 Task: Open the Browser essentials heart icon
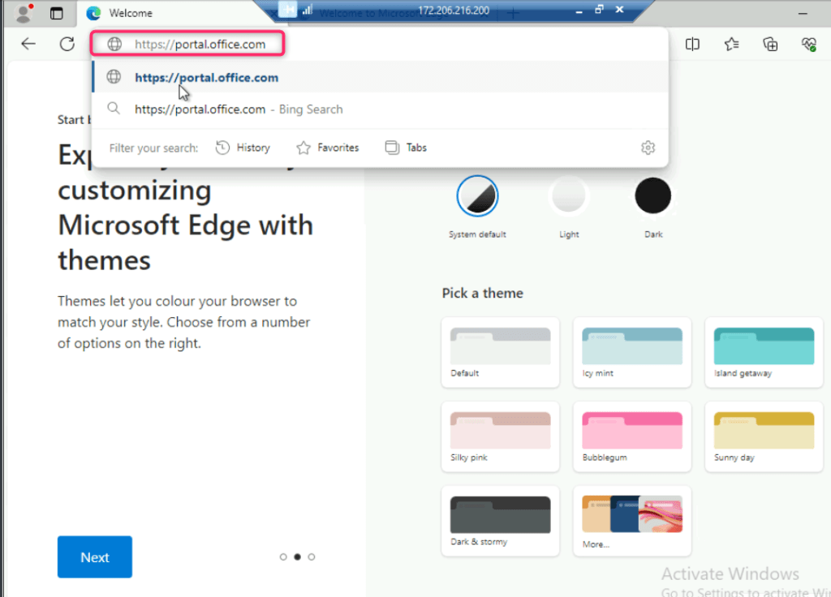(x=808, y=45)
